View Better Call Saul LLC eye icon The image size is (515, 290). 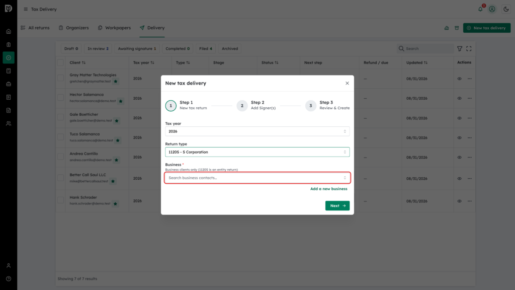[459, 179]
